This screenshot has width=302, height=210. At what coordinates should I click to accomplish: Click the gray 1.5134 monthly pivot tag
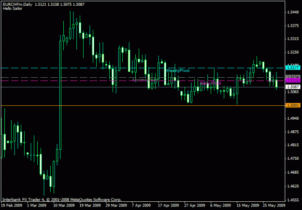293,77
